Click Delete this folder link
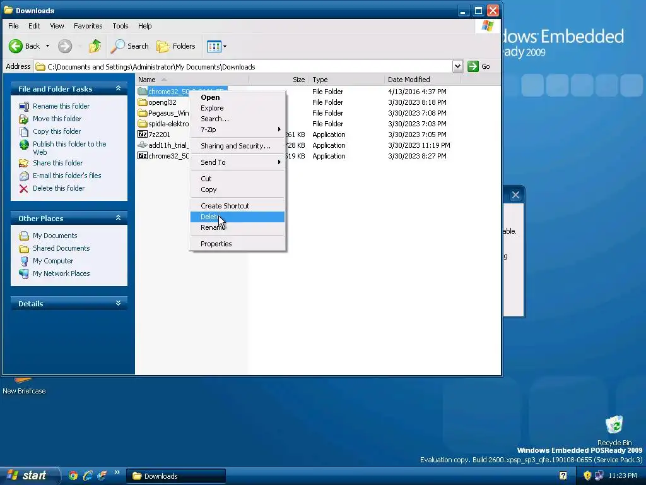The height and width of the screenshot is (485, 646). coord(59,188)
